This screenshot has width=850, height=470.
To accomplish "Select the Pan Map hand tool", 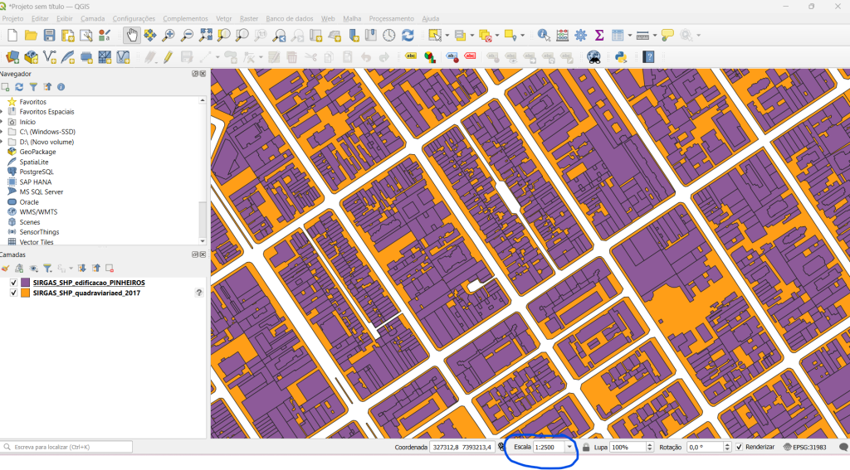I will (x=132, y=36).
